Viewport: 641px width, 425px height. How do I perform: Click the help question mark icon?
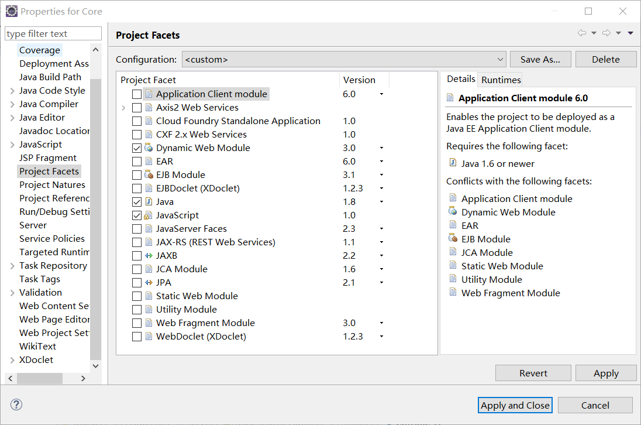16,405
